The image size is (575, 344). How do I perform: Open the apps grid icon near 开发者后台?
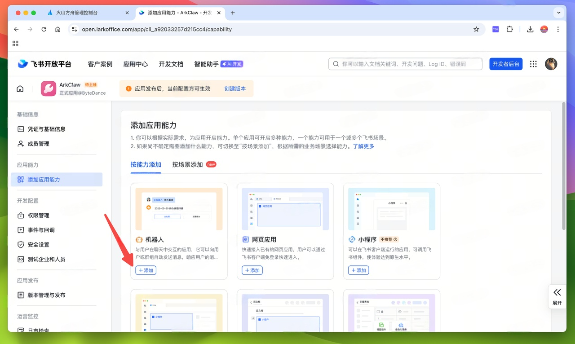point(533,64)
